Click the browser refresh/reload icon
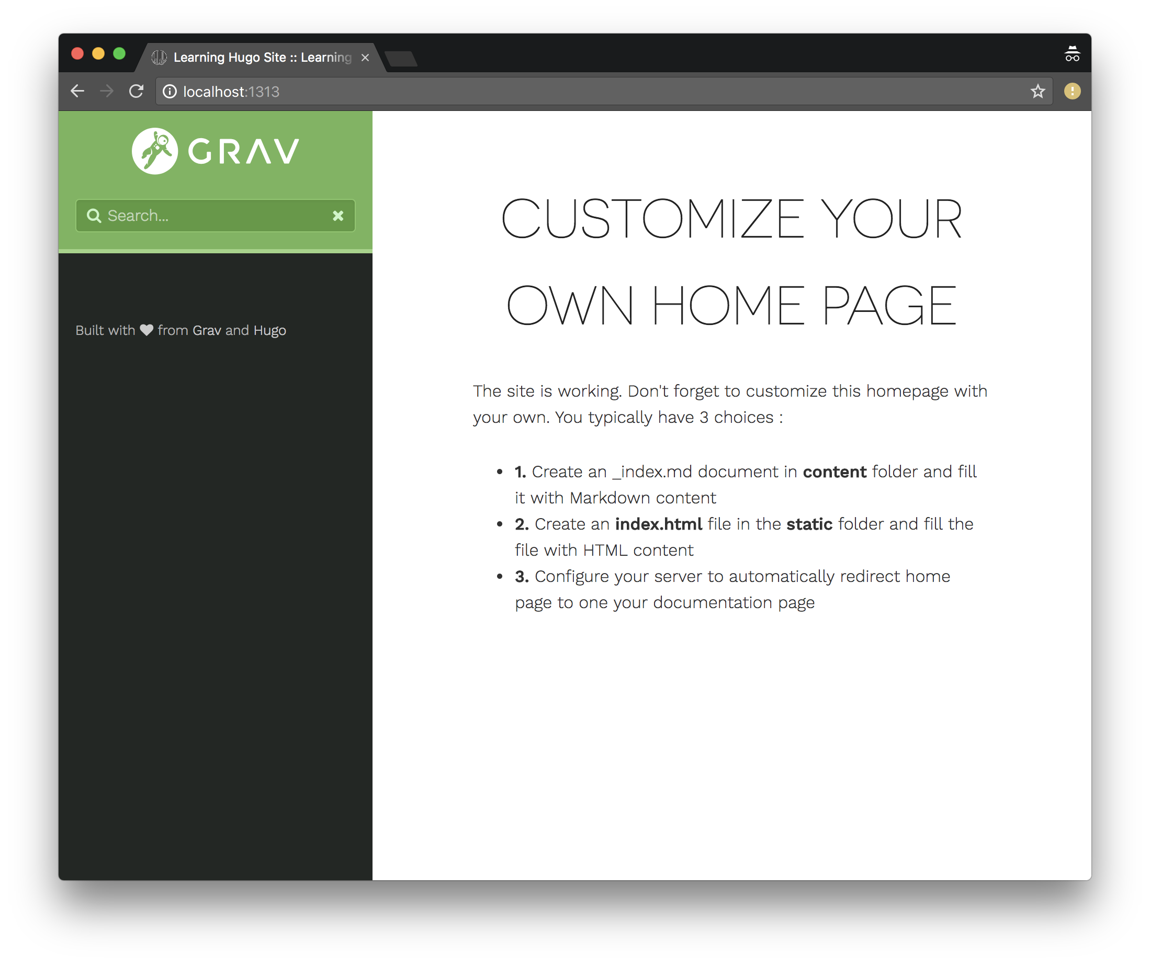The image size is (1150, 964). coord(137,91)
